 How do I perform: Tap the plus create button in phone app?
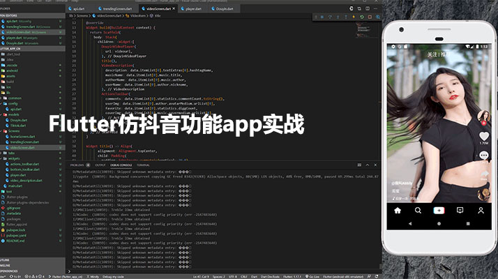tap(439, 211)
